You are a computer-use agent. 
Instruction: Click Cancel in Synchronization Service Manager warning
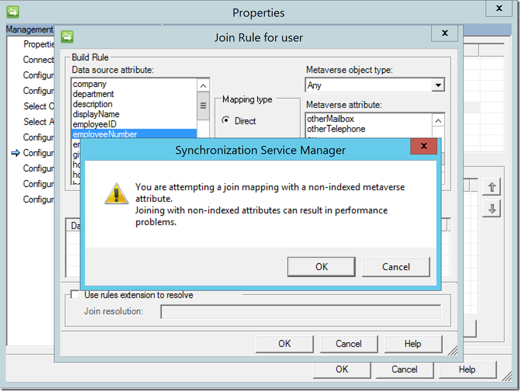396,267
